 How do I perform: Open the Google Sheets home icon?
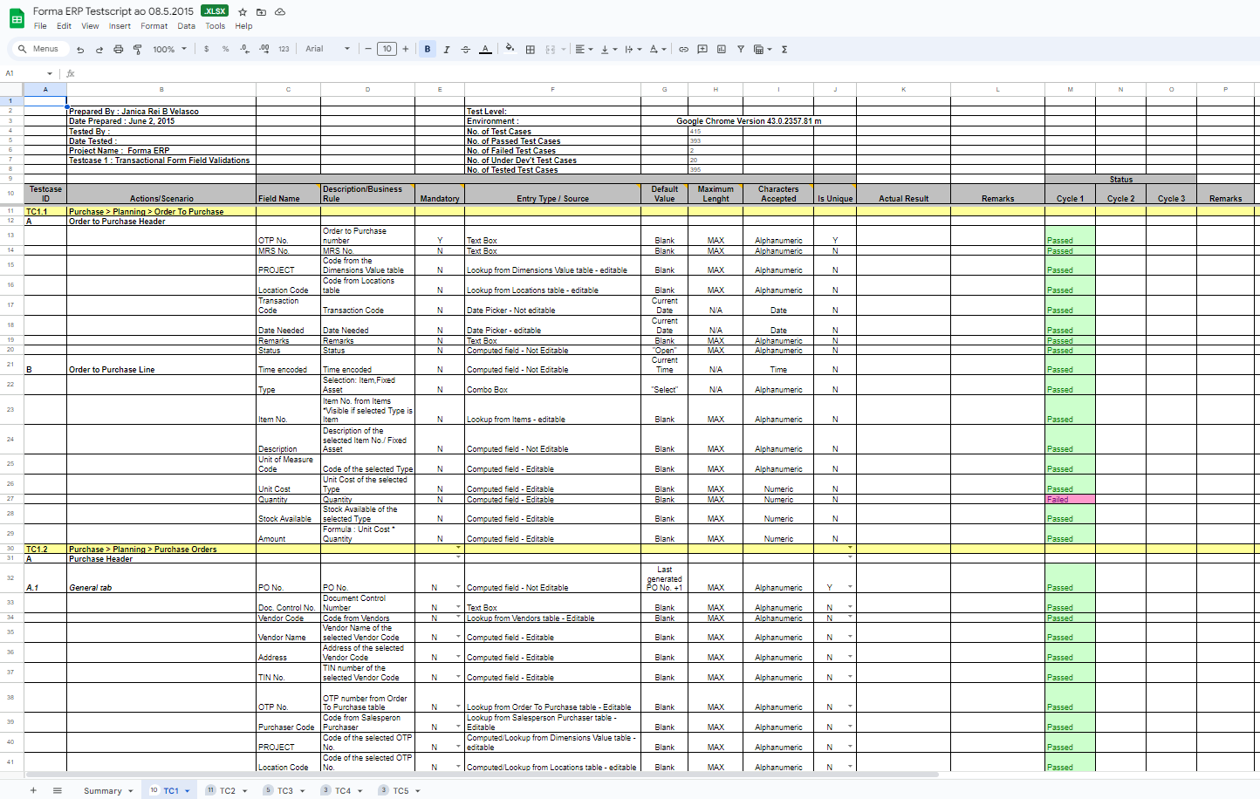pyautogui.click(x=17, y=18)
